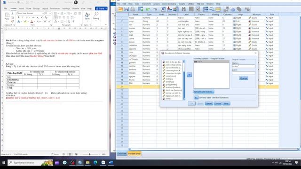Copy selection in Word
This screenshot has height=169, width=301.
(13, 17)
